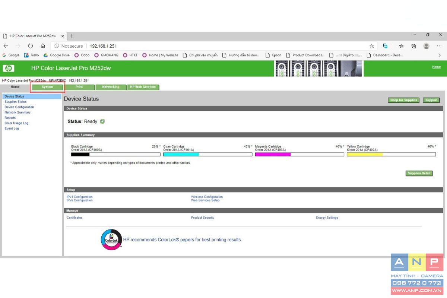The width and height of the screenshot is (447, 298).
Task: Open a new tab with plus icon
Action: tap(72, 36)
